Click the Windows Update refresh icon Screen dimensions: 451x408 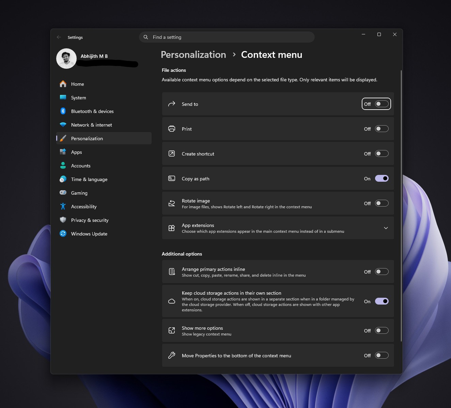point(63,233)
